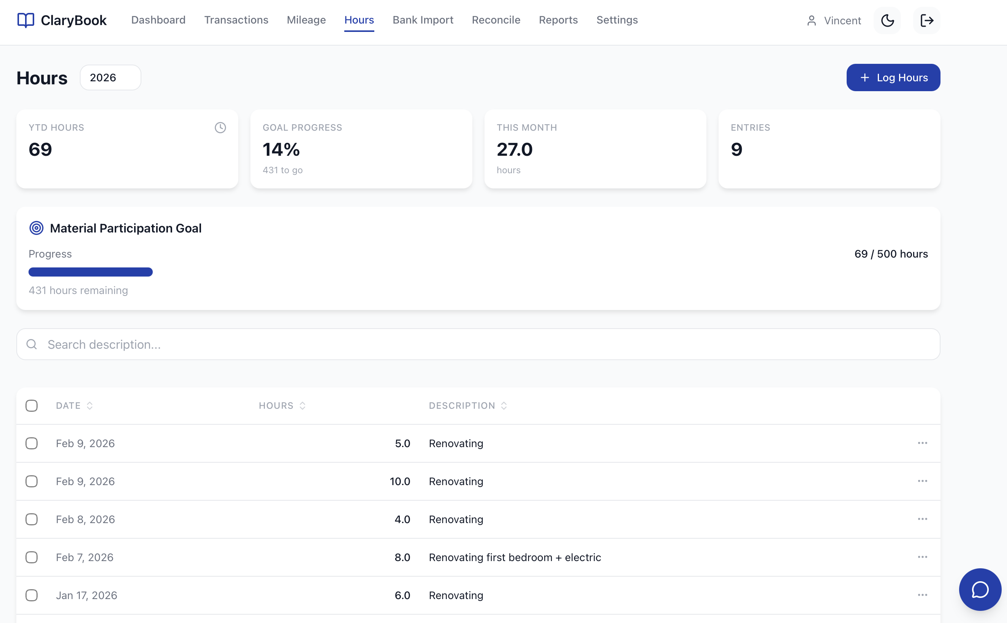Open the 2026 year selector dropdown
Screen dimensions: 1007x623
tap(111, 77)
